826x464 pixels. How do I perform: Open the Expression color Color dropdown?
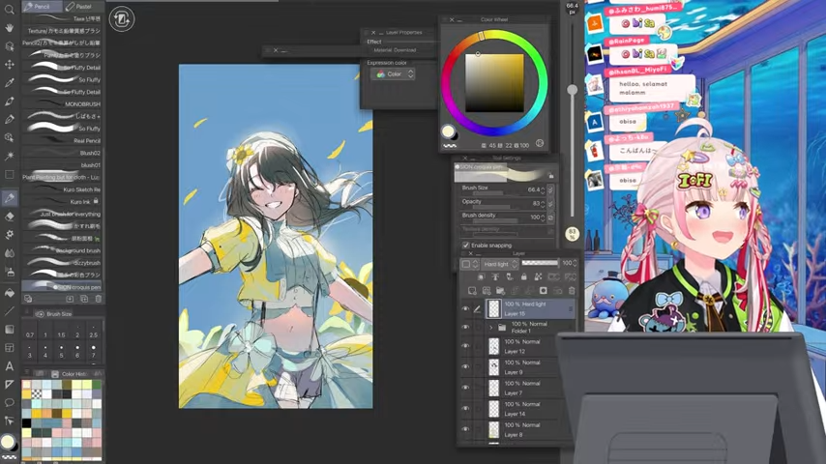[393, 74]
